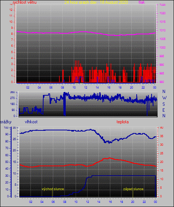This screenshot has width=174, height=207.
Task: Click the 90 wind direction axis value
Action: [x=13, y=110]
